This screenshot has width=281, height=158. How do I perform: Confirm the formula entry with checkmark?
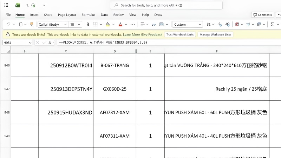44,42
